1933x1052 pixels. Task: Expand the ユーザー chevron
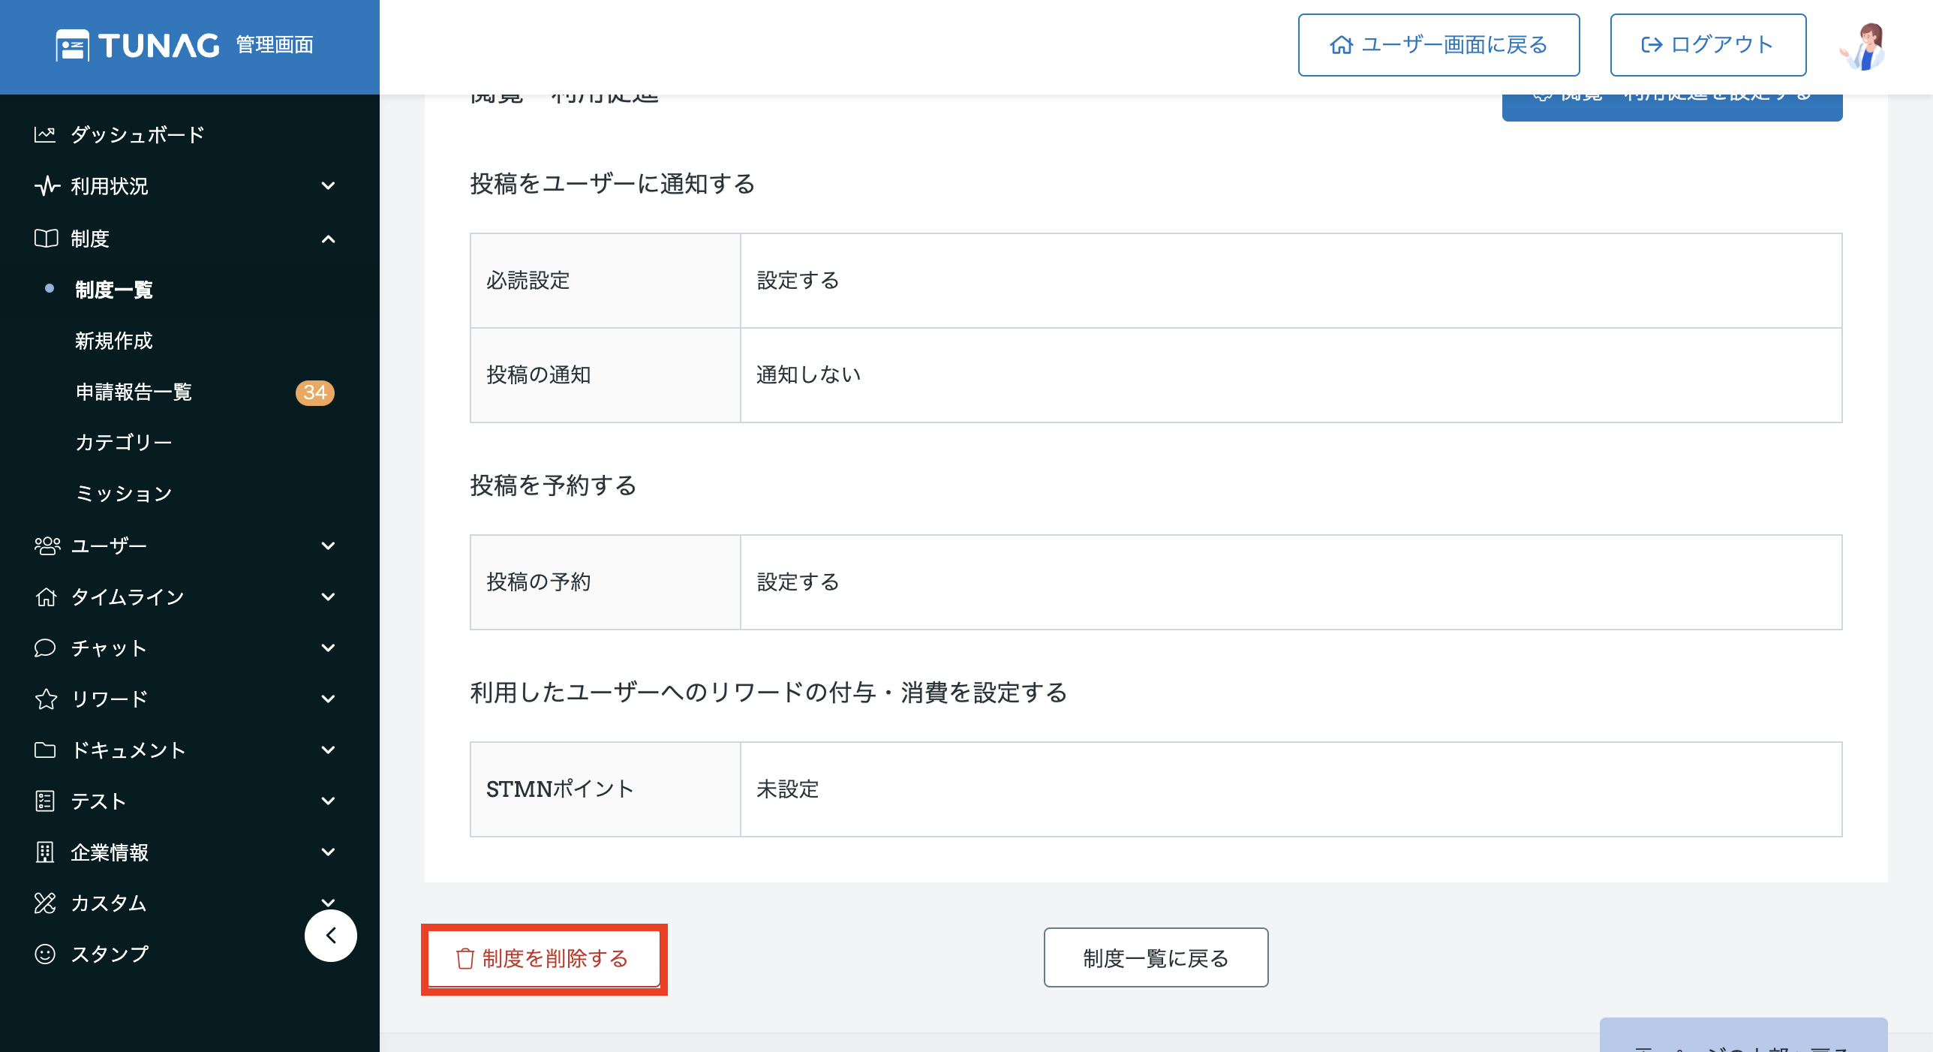click(328, 546)
